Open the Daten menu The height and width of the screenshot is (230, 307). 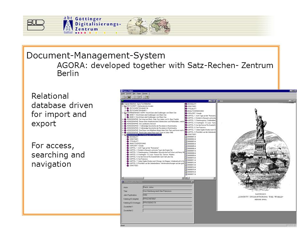click(139, 94)
